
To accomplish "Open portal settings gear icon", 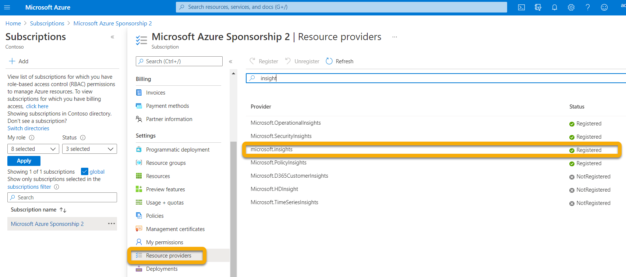I will 571,7.
